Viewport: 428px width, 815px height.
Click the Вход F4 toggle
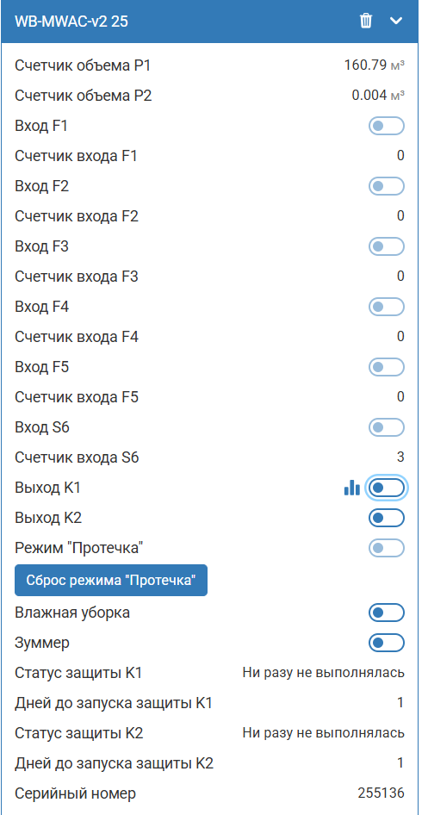pos(387,307)
